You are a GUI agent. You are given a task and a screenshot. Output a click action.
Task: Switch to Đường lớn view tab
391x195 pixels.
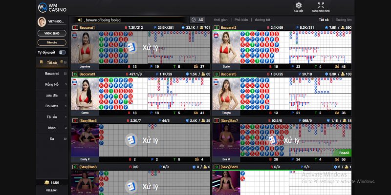(344, 19)
